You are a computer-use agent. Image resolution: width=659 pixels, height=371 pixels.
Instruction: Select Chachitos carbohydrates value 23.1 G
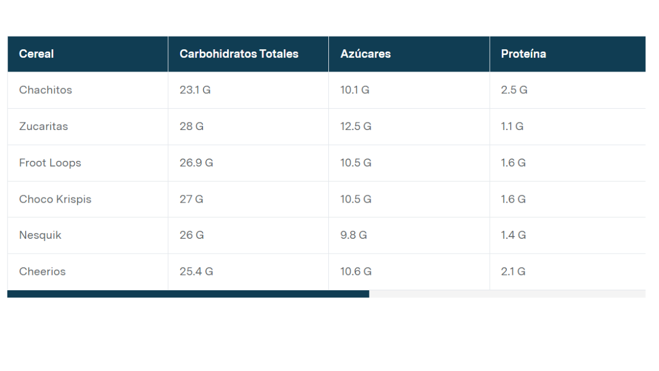[x=195, y=90]
